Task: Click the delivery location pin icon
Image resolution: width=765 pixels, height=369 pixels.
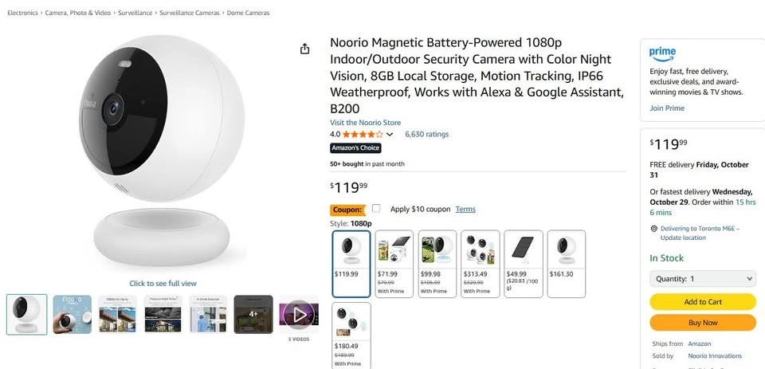Action: click(x=653, y=229)
